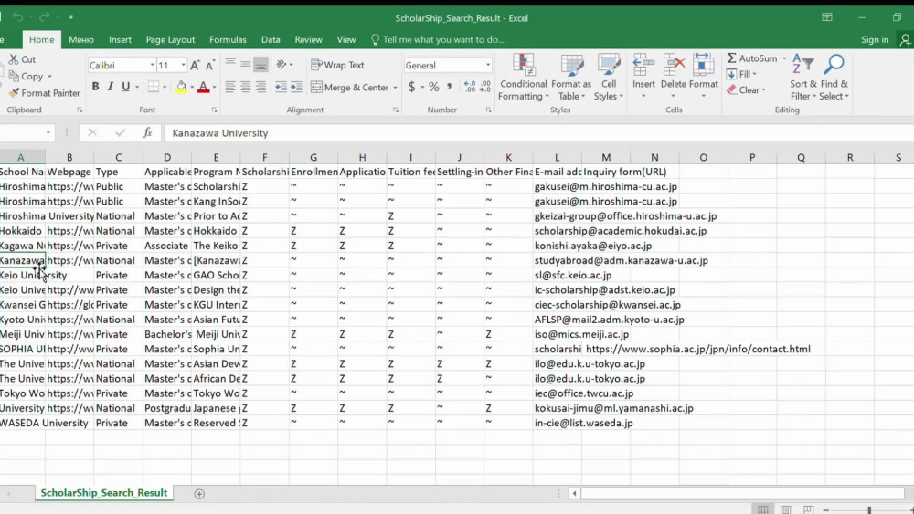The width and height of the screenshot is (914, 514).
Task: Add a new sheet with plus button
Action: (199, 494)
